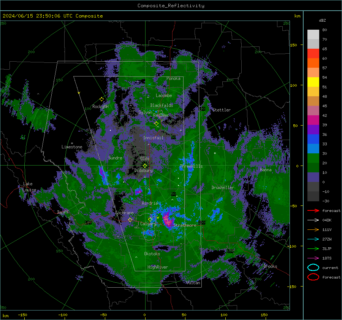Click the Okotoks city label

[152, 254]
